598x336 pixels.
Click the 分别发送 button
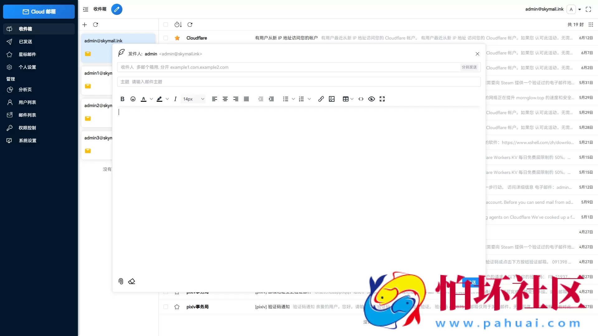469,67
